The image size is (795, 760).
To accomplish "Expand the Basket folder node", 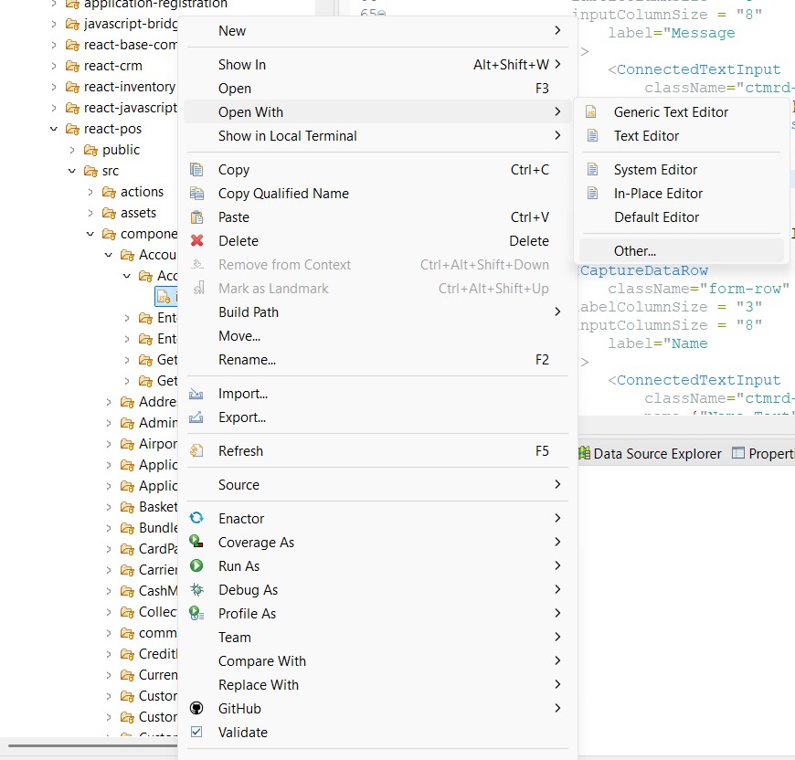I will coord(109,507).
